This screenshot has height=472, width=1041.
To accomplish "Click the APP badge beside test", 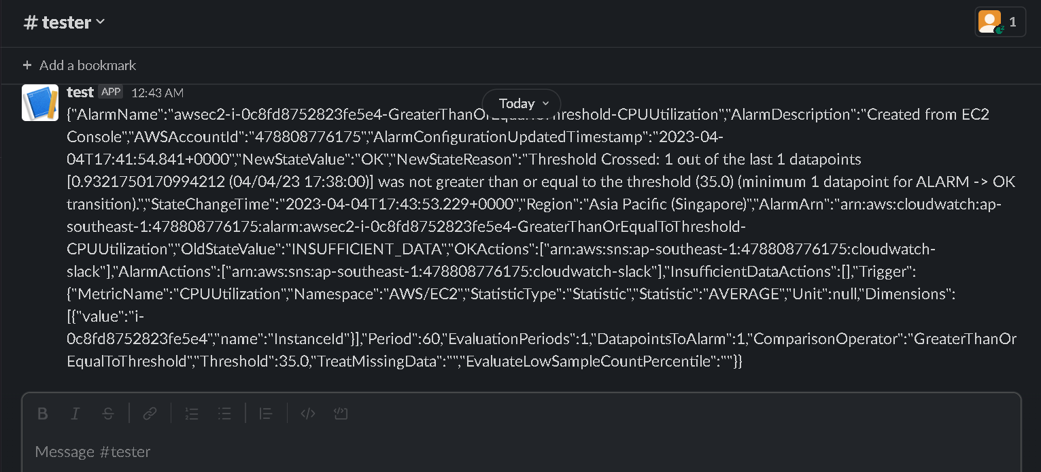I will (110, 92).
